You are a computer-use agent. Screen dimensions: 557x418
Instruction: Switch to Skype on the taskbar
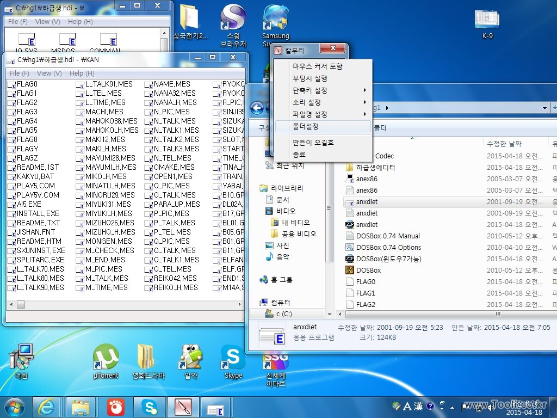(149, 407)
